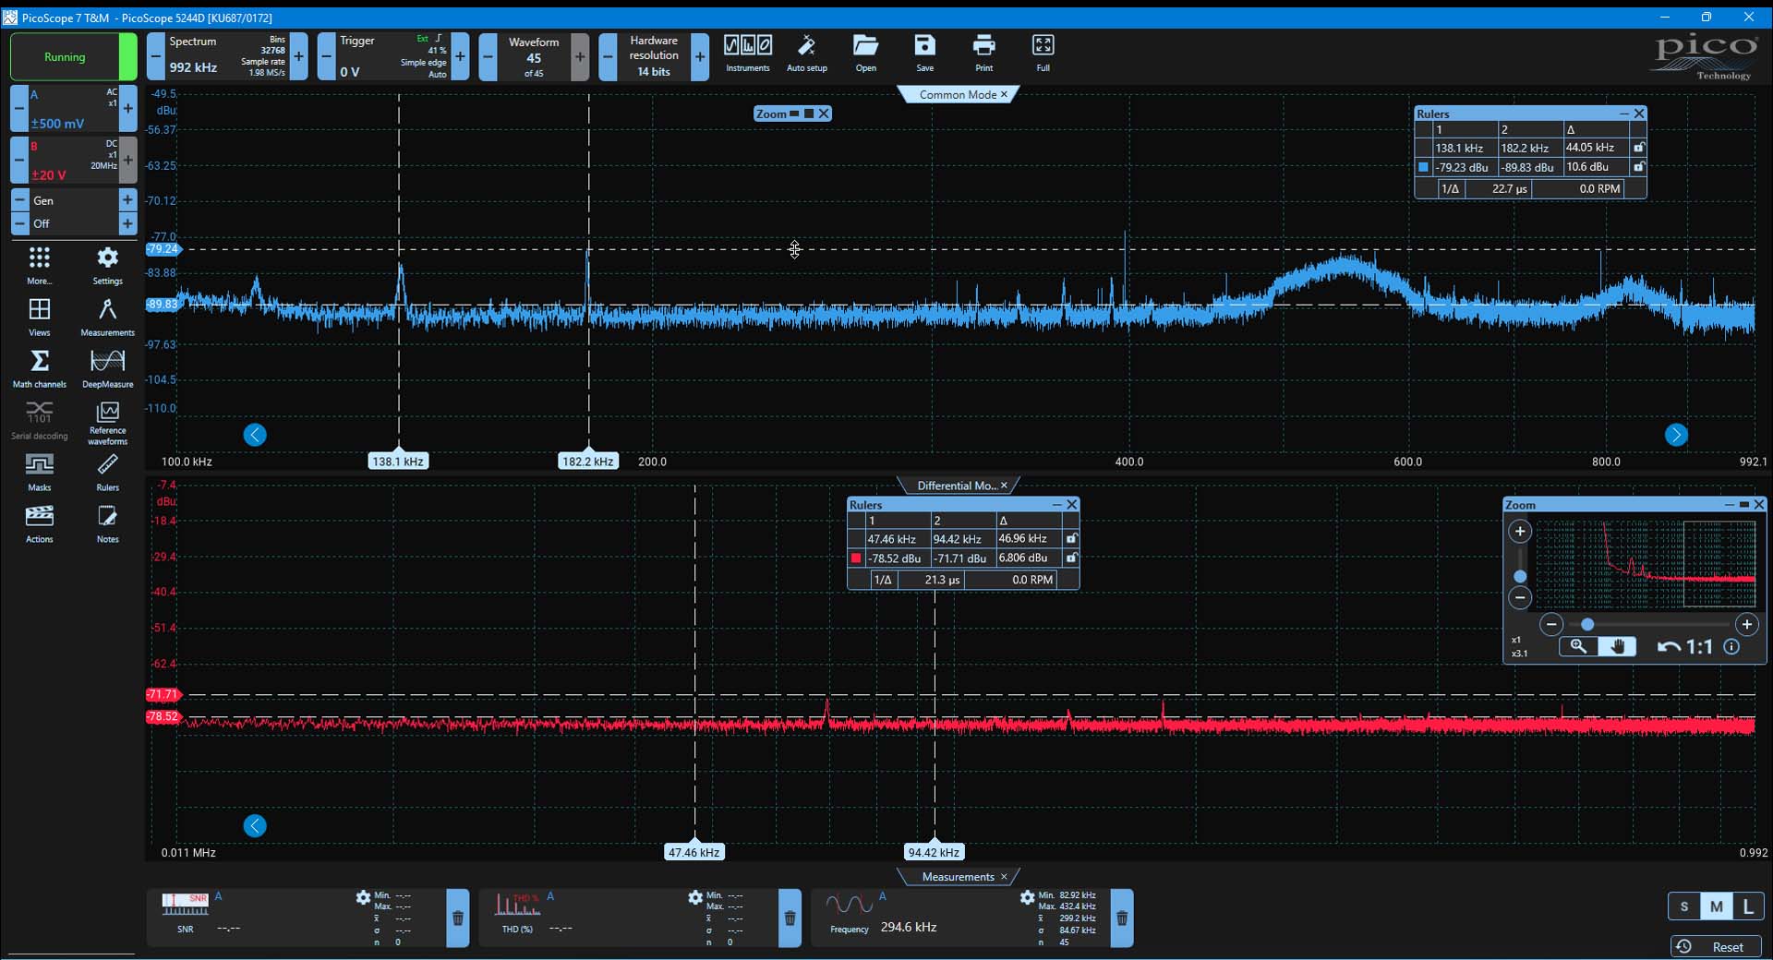Open the Notes tool
Image resolution: width=1773 pixels, height=960 pixels.
point(107,523)
